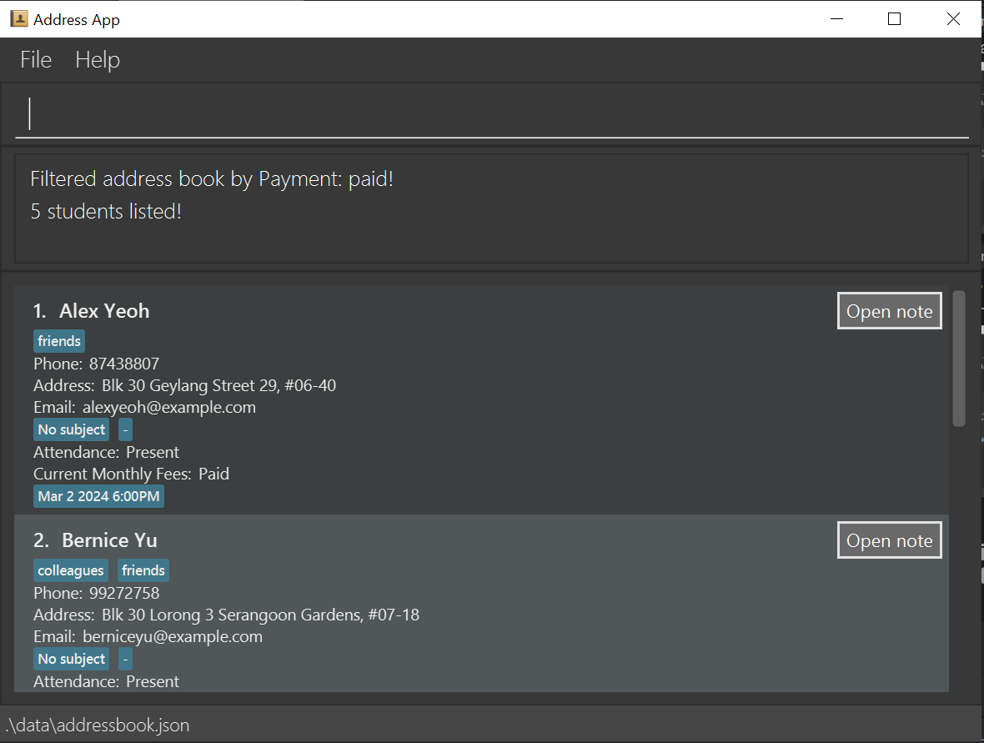Select the colleagues tag on Bernice Yu
The width and height of the screenshot is (984, 743).
click(x=70, y=570)
